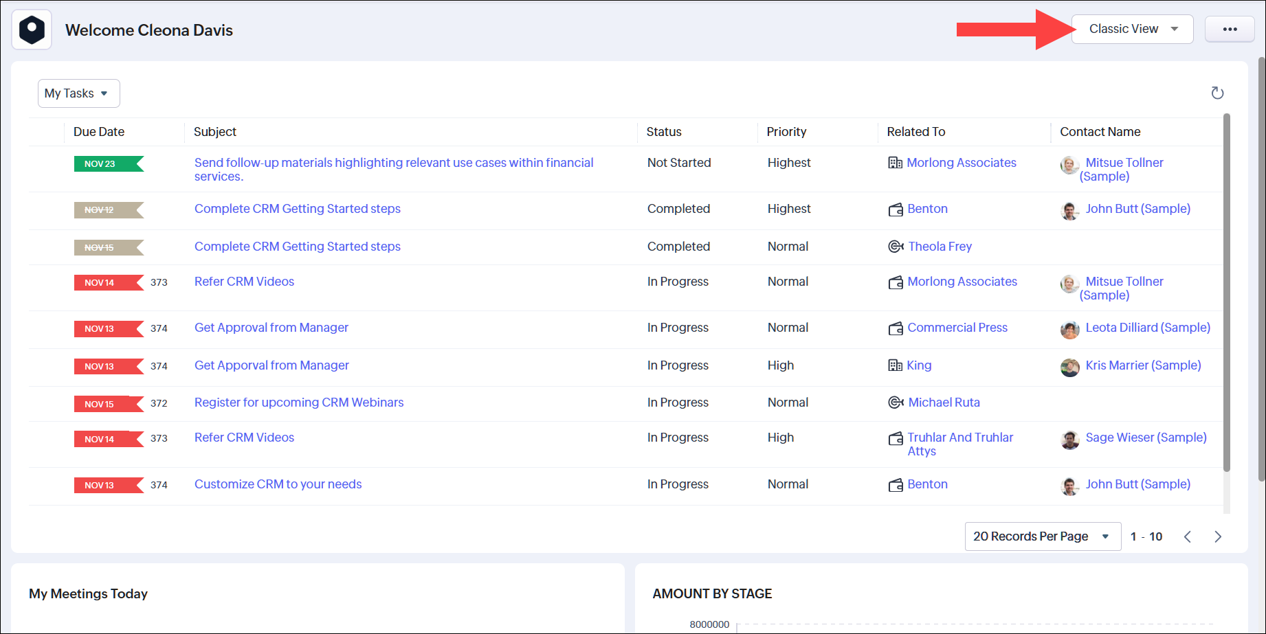
Task: Click the Priority column header
Action: click(x=786, y=132)
